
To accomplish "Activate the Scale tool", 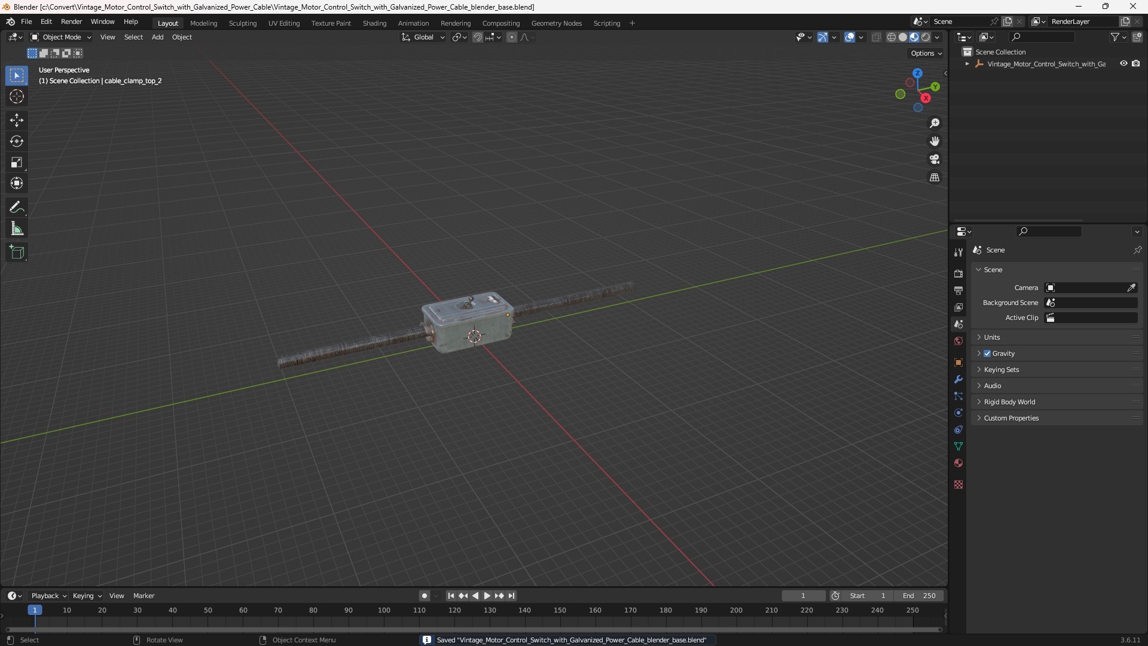I will [x=17, y=162].
